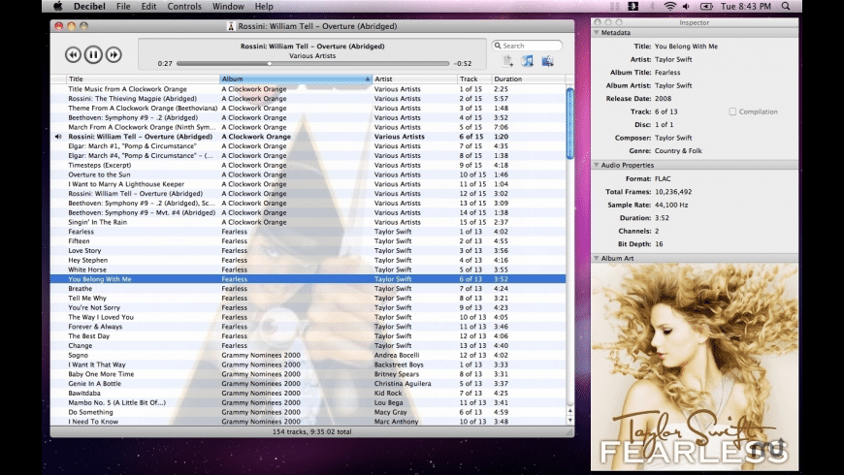
Task: Click the iTunes music note toolbar icon
Action: click(528, 61)
